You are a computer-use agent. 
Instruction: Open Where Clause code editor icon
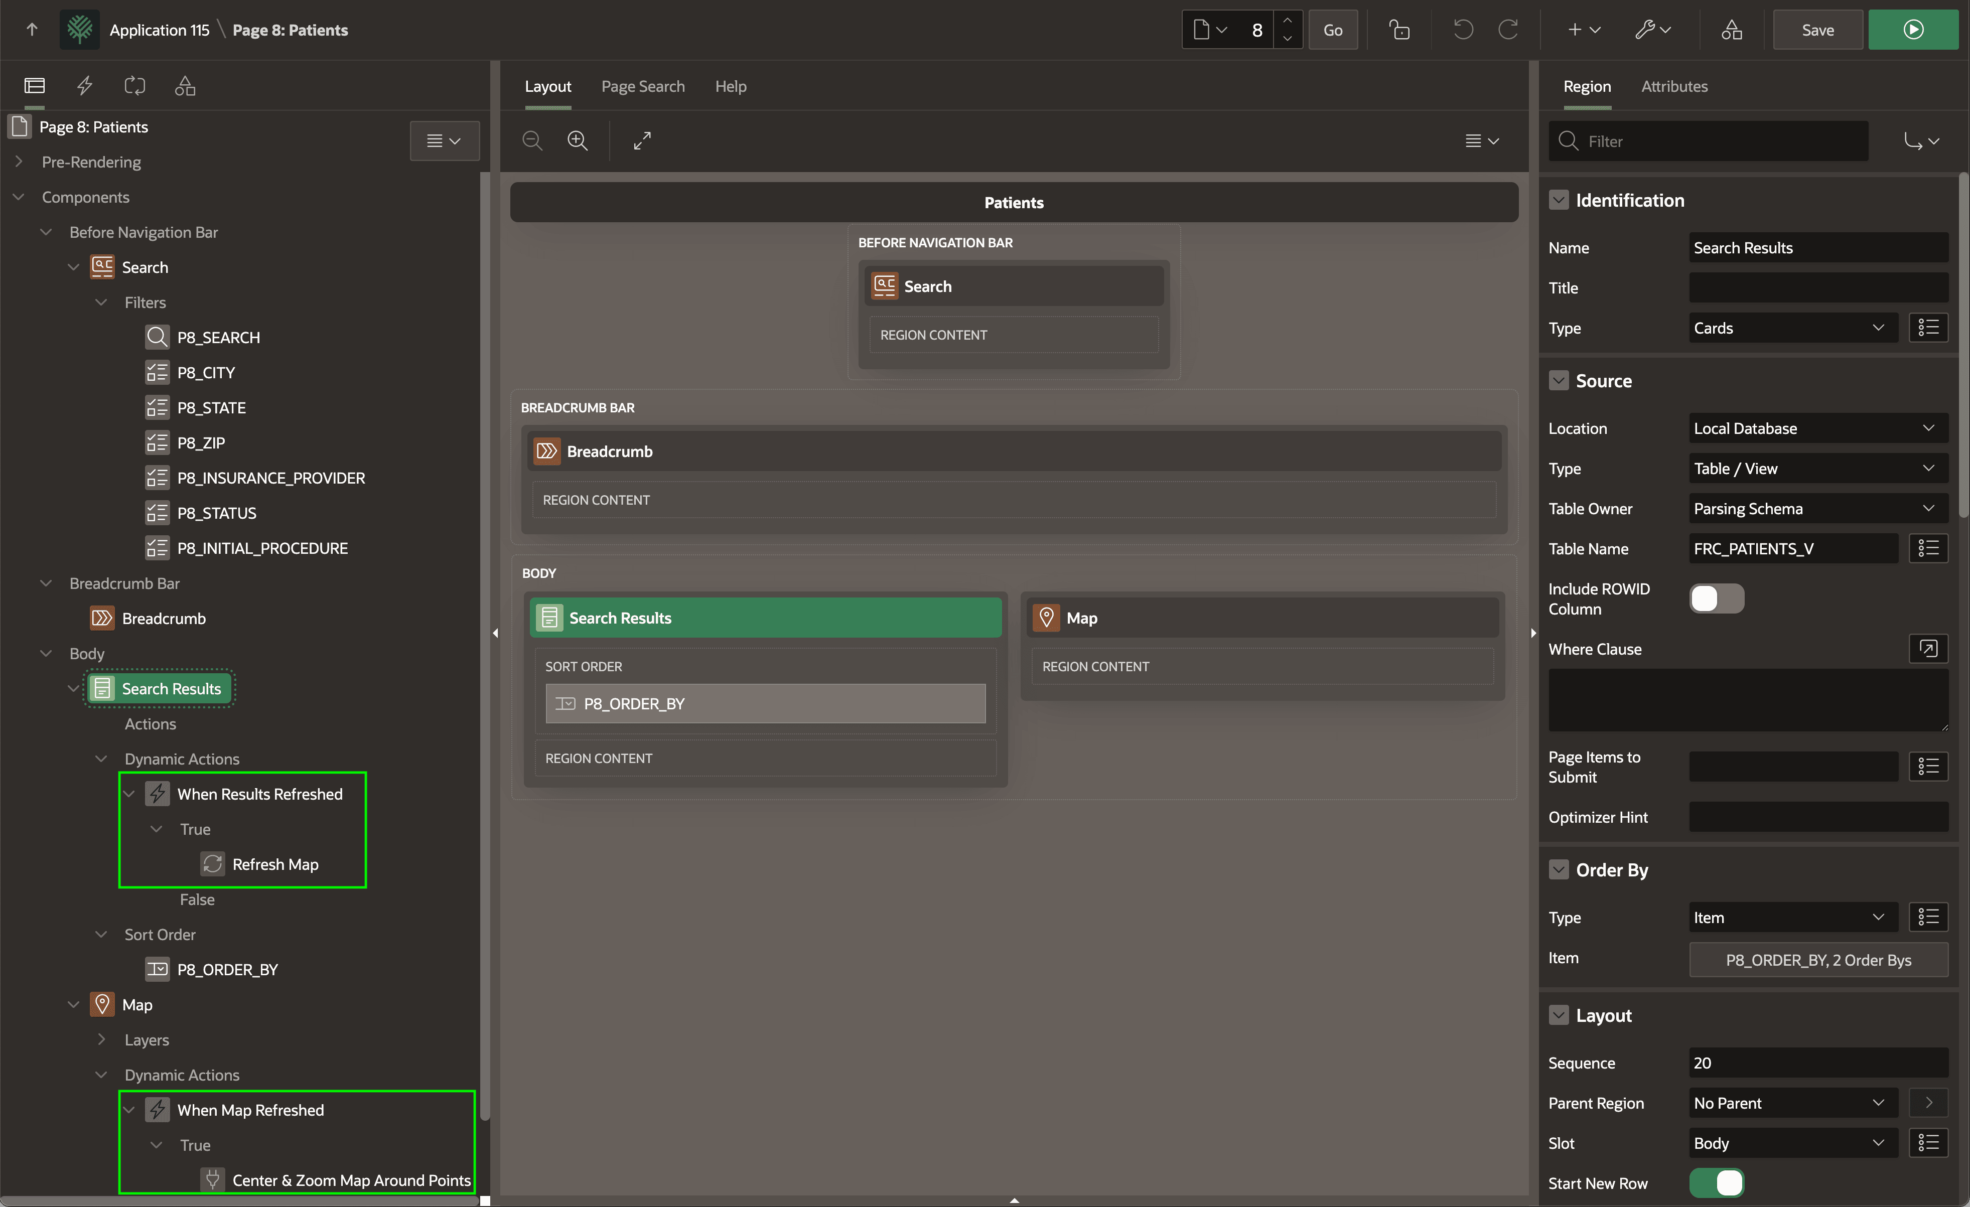tap(1928, 648)
